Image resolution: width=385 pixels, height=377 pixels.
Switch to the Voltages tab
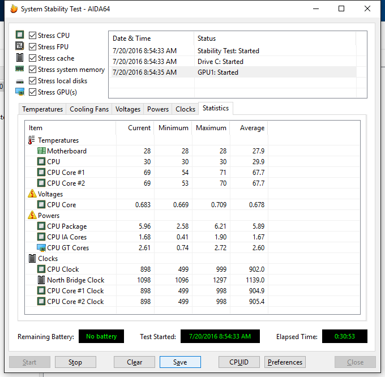[128, 109]
